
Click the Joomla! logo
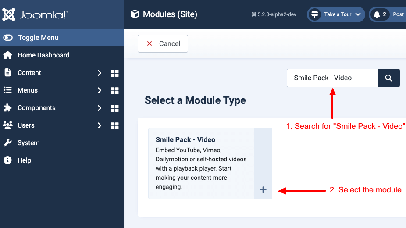[35, 14]
